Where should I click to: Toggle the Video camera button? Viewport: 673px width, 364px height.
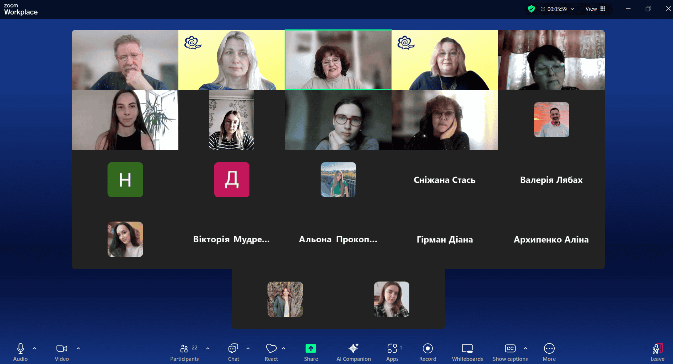pos(62,352)
